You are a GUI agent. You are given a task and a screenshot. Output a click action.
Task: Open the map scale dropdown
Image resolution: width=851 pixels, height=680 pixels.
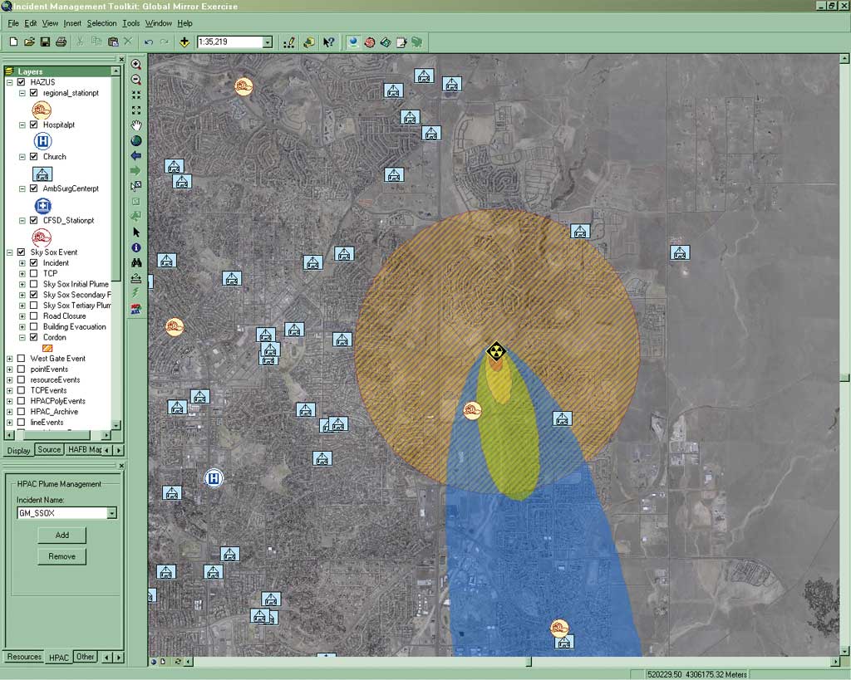point(267,42)
